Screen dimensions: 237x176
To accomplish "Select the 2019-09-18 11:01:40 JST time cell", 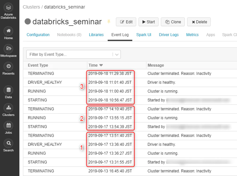I will [x=110, y=82].
